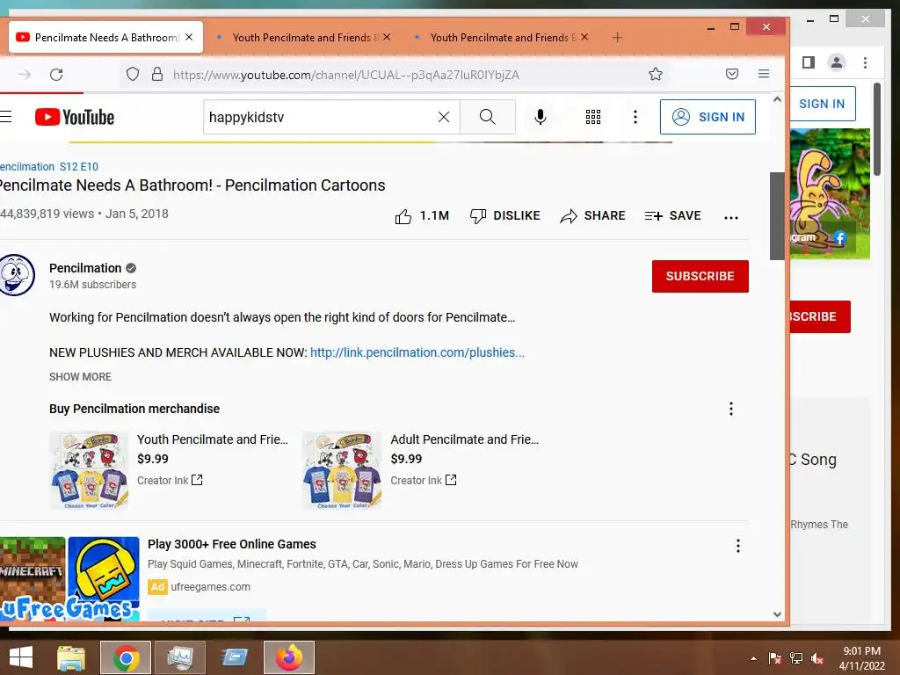This screenshot has height=675, width=900.
Task: Open Adult Pencilmate shirt thumbnail
Action: tap(342, 471)
